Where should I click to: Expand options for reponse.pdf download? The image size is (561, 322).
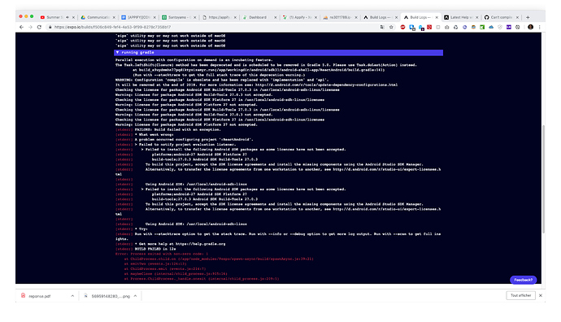[x=72, y=296]
